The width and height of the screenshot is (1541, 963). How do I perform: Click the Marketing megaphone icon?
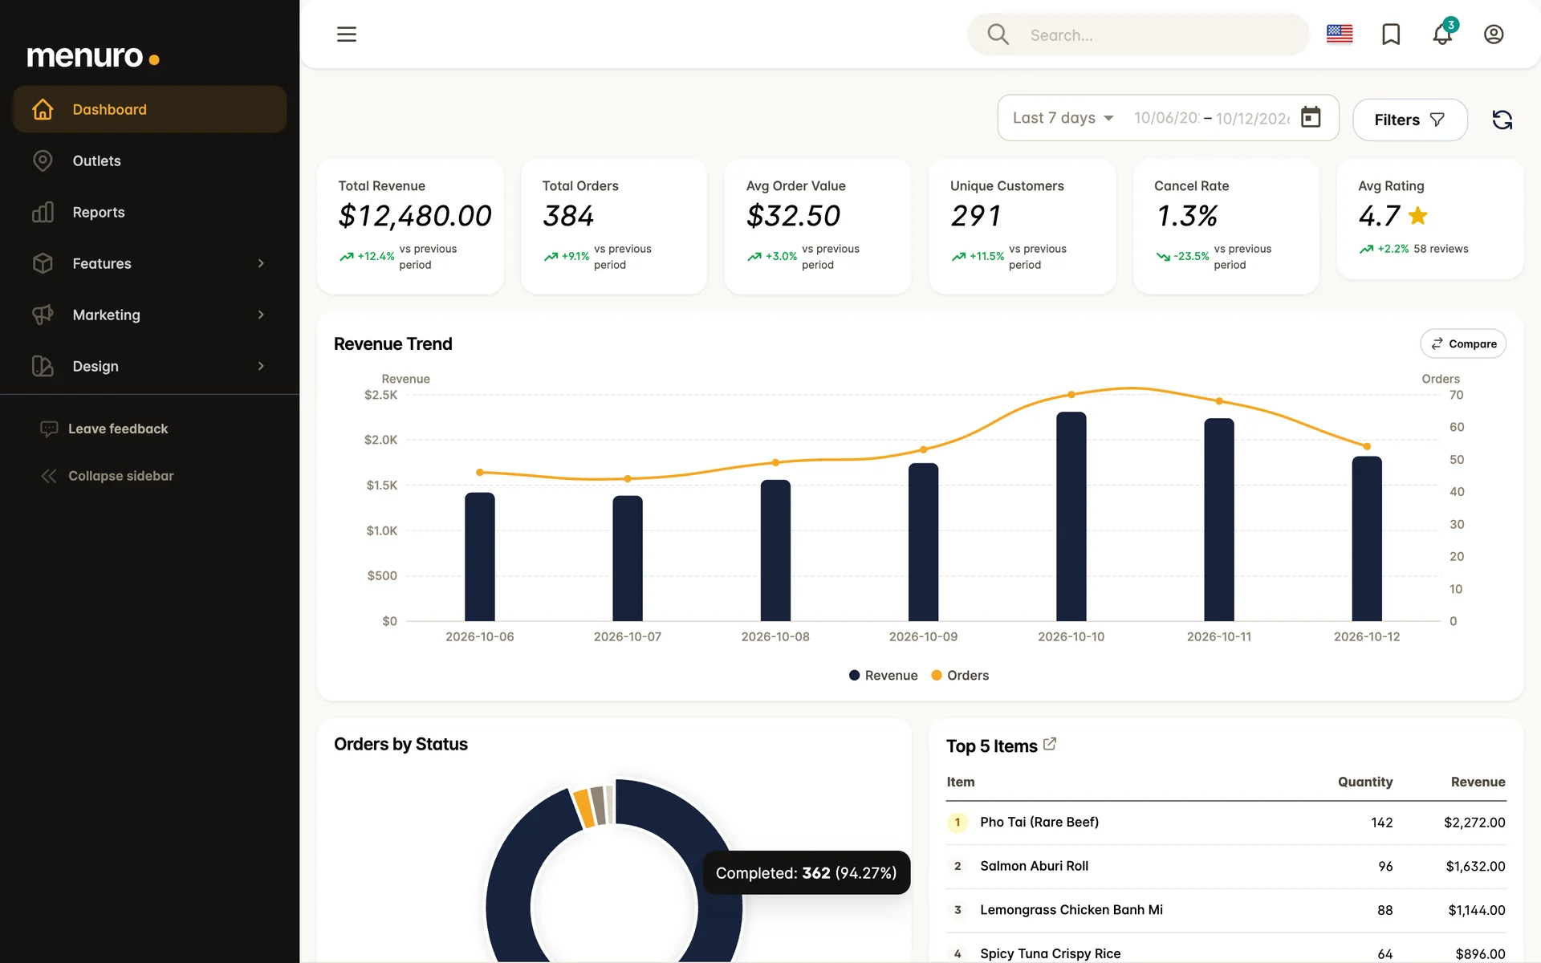[43, 315]
